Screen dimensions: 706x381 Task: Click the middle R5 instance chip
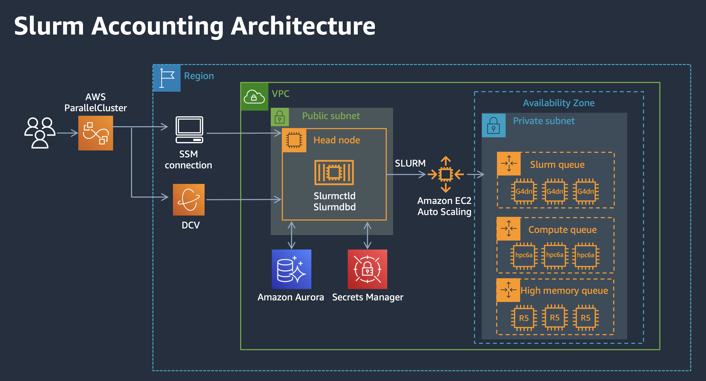555,318
